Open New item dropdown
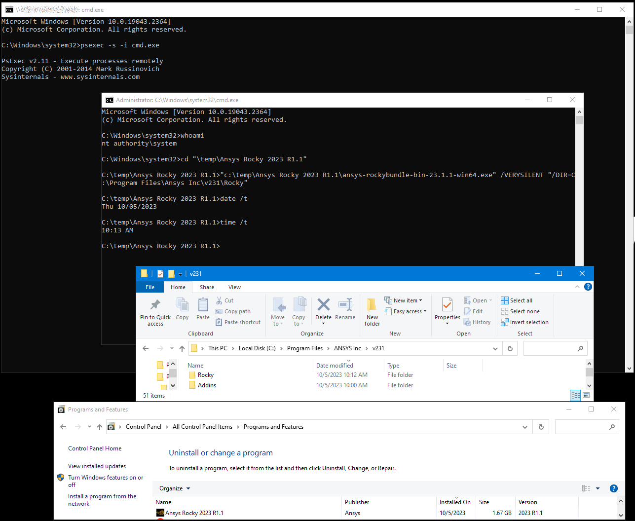 click(403, 300)
